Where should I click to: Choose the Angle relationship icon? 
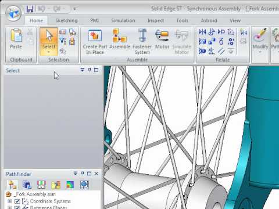212,51
